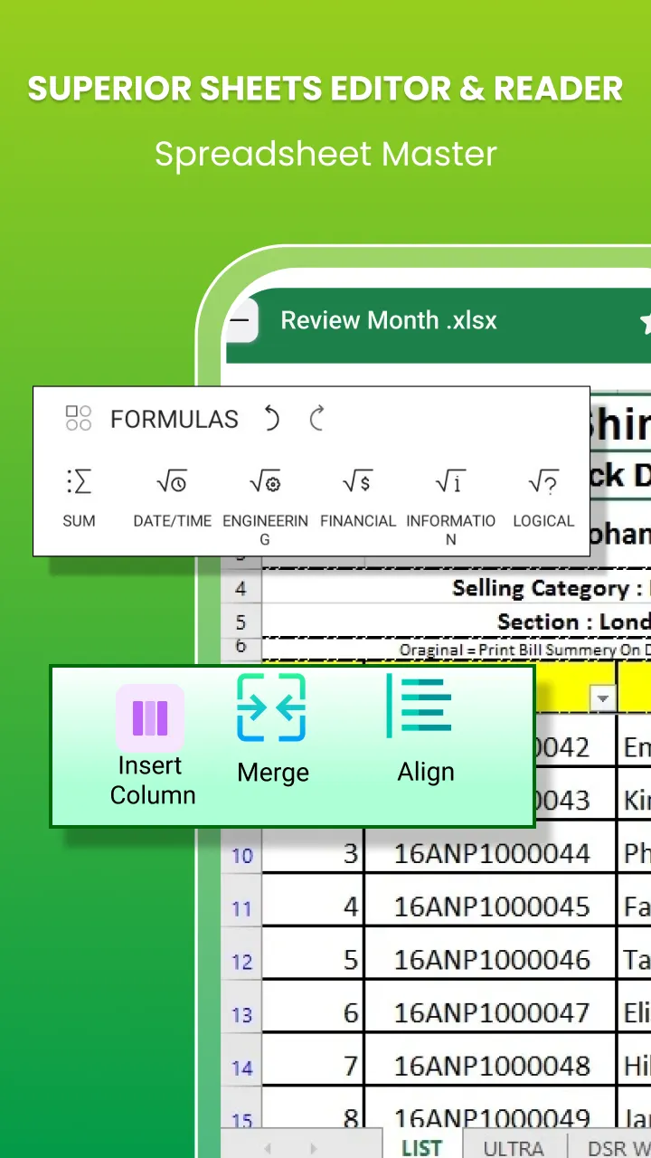Tap the Review Month .xlsx title

[x=389, y=320]
